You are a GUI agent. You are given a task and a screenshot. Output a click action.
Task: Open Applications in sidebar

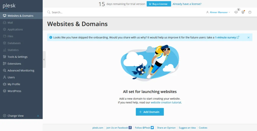pyautogui.click(x=21, y=30)
